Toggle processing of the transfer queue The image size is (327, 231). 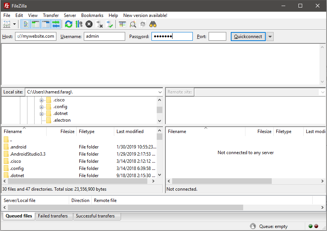(x=79, y=24)
